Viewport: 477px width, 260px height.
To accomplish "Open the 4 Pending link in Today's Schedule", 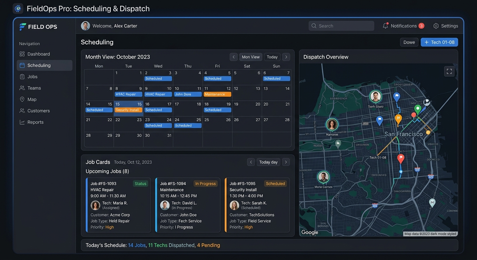I will click(208, 245).
